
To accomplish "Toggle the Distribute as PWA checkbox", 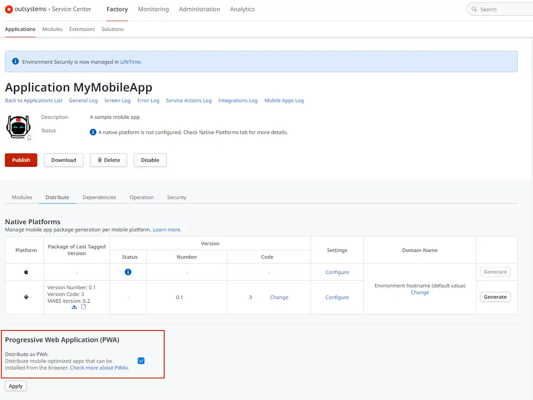I will (x=141, y=361).
